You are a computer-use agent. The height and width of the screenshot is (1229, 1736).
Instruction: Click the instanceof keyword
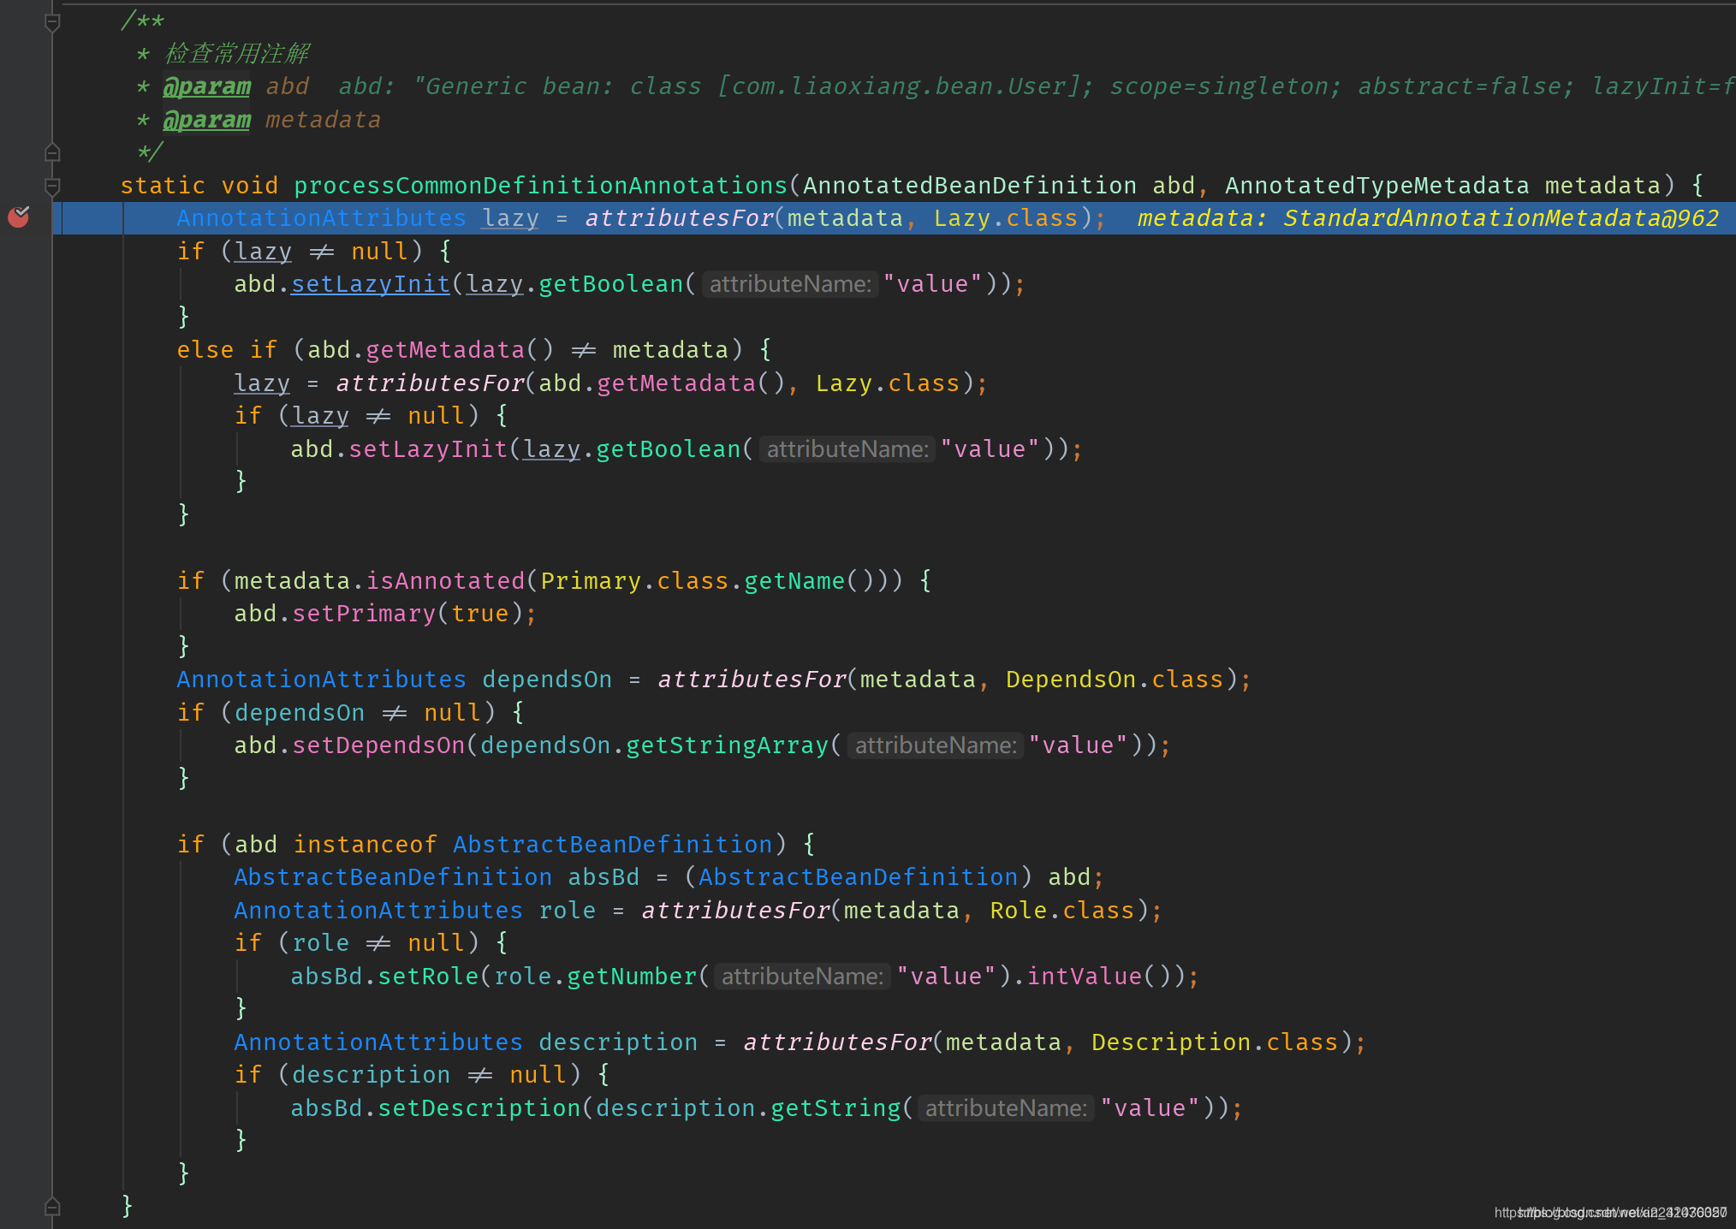click(366, 845)
